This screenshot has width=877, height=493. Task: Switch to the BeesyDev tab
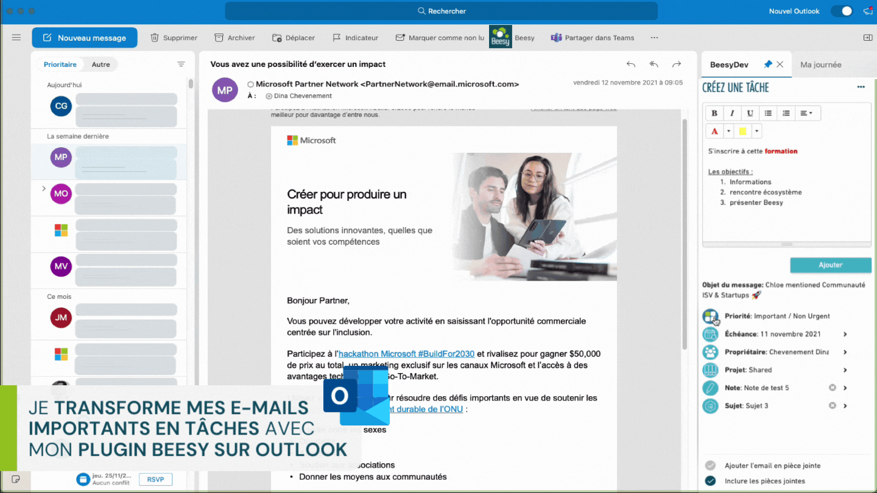(729, 65)
